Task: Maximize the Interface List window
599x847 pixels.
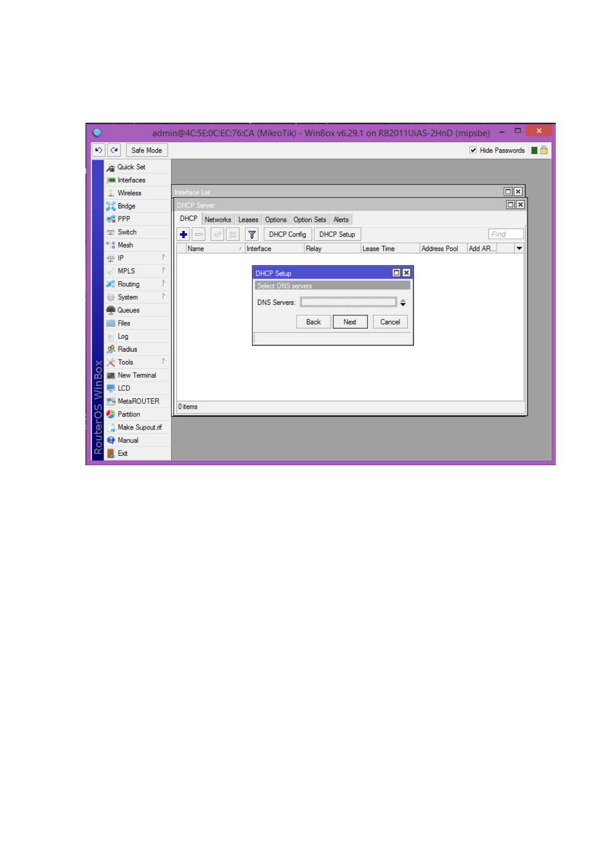Action: (508, 192)
